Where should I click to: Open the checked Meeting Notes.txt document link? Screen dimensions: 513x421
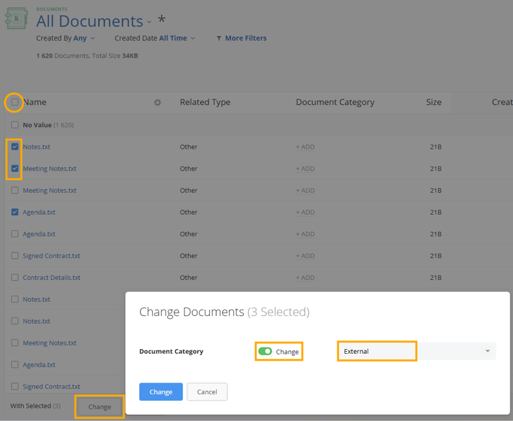coord(49,169)
